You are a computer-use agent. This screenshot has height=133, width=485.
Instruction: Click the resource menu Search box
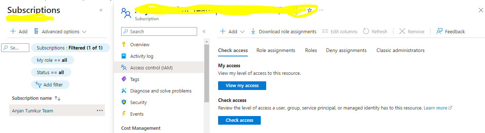[x=159, y=31]
